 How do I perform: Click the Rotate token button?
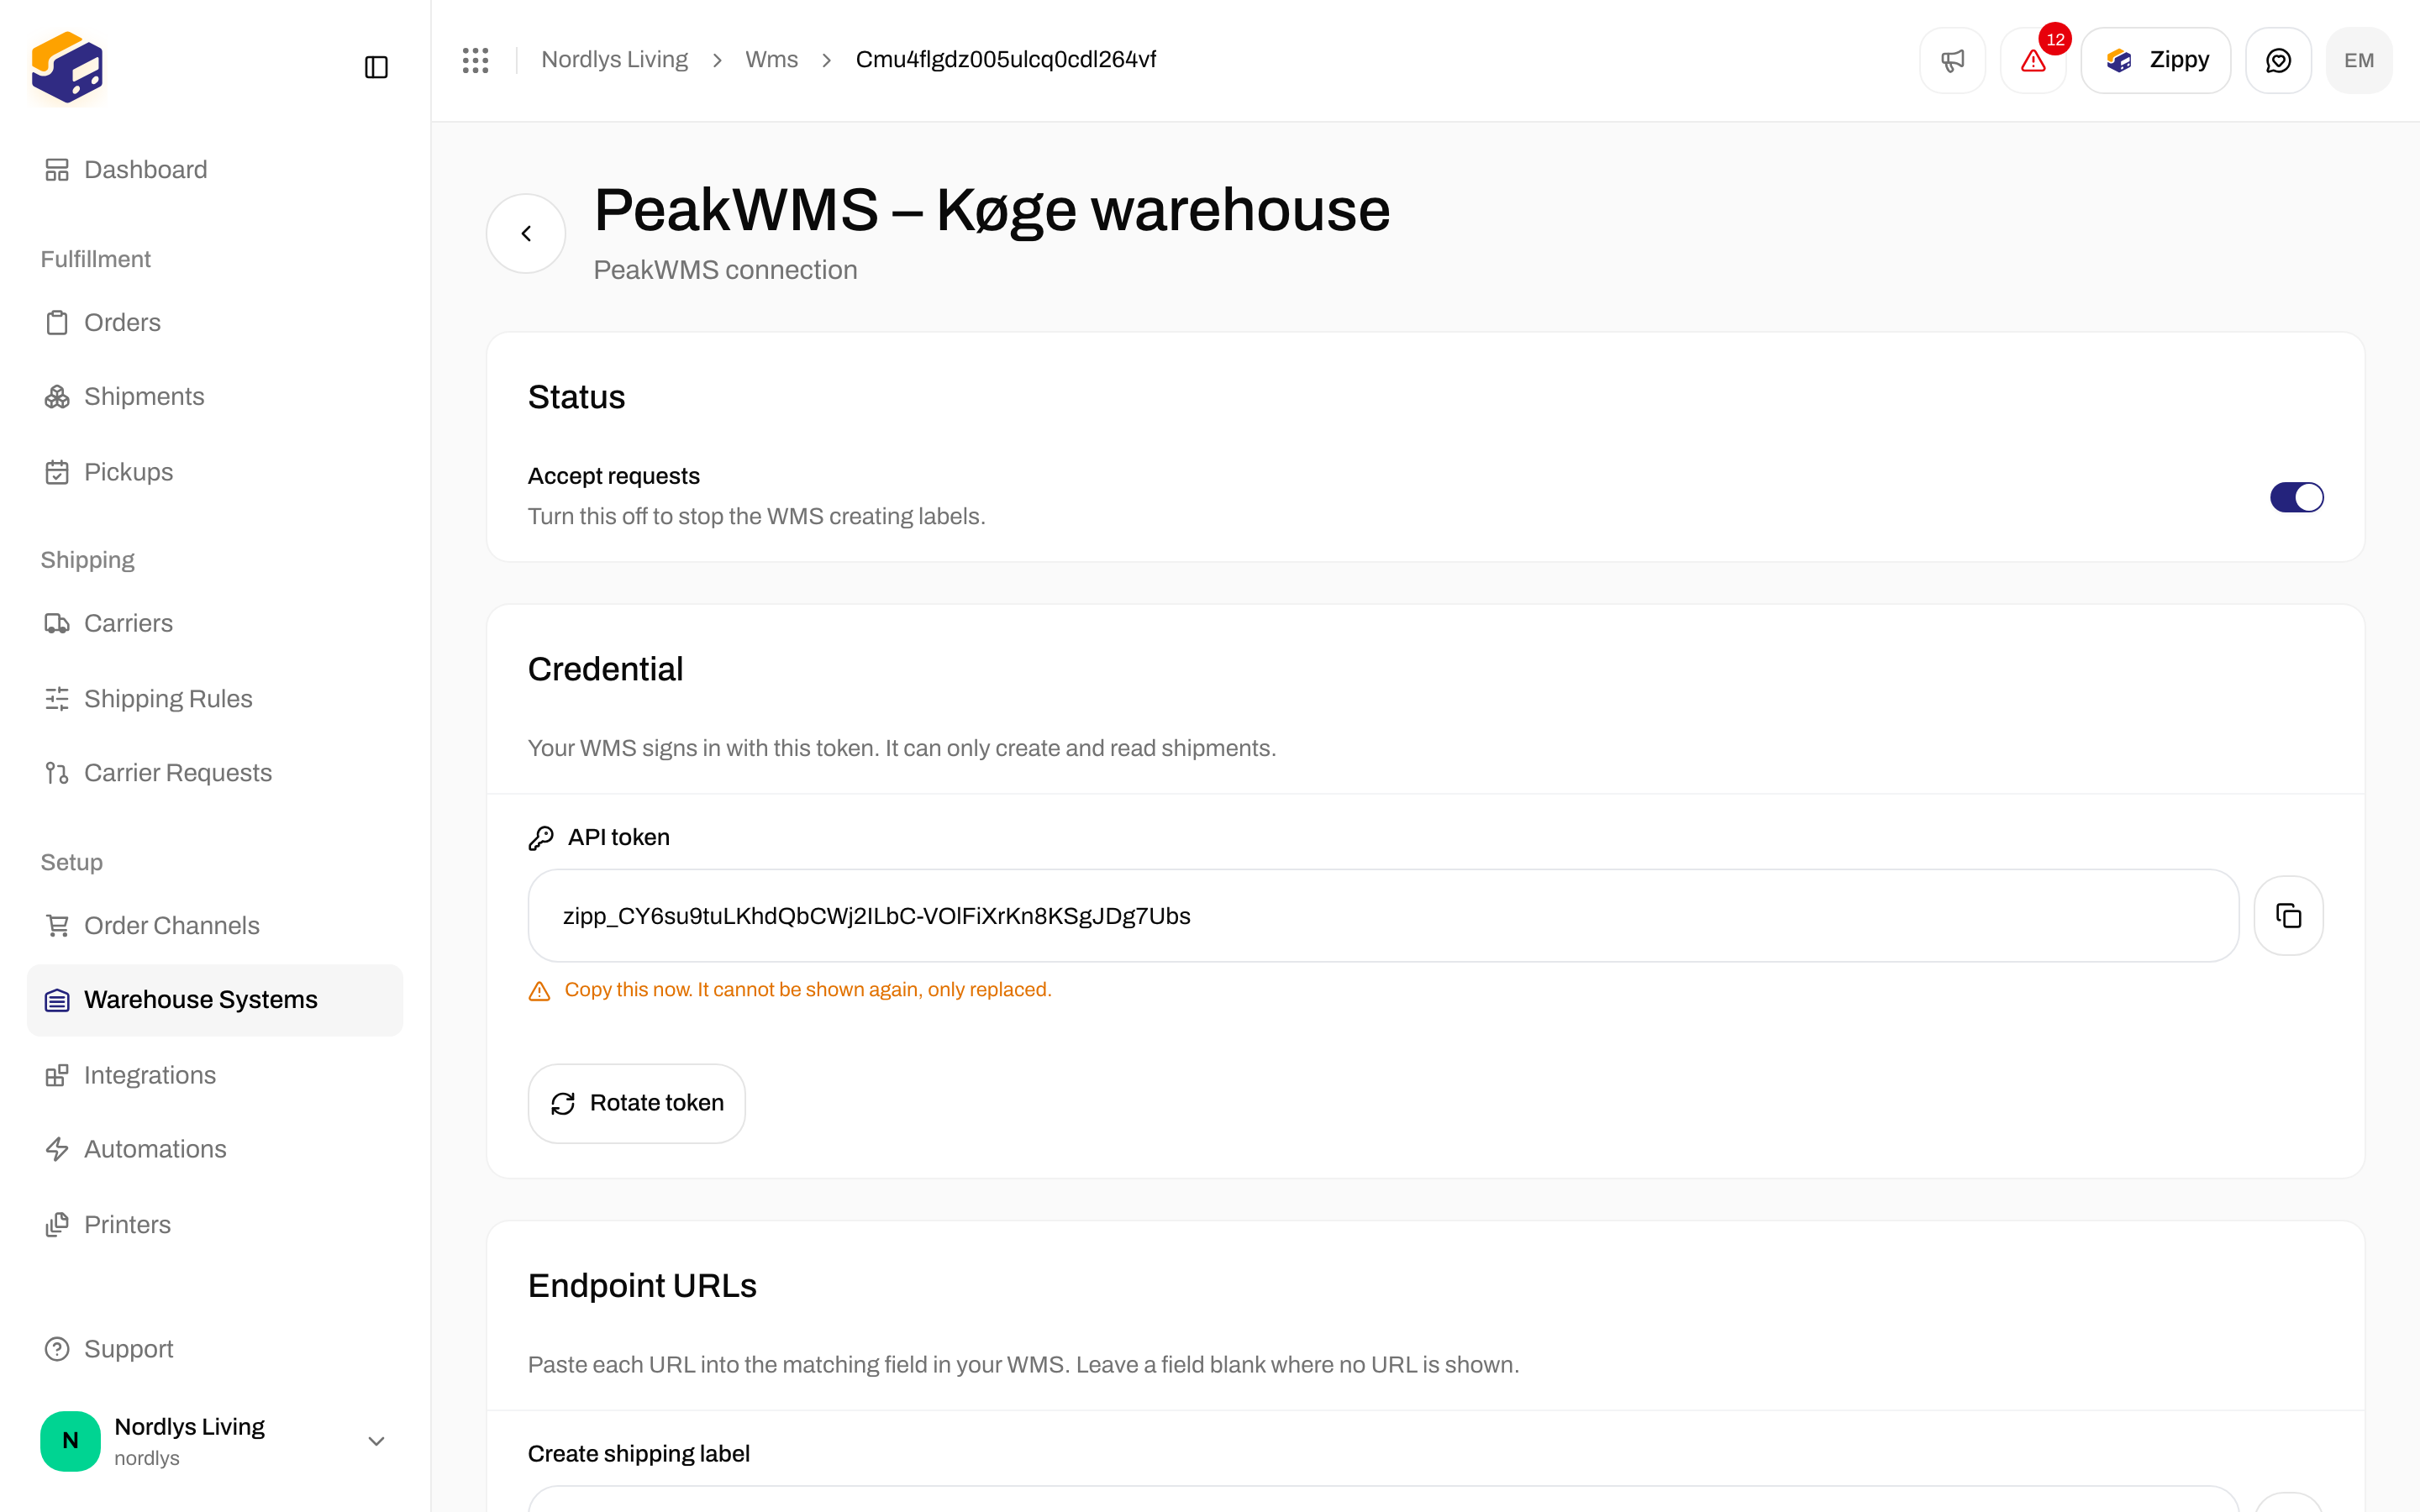(636, 1103)
